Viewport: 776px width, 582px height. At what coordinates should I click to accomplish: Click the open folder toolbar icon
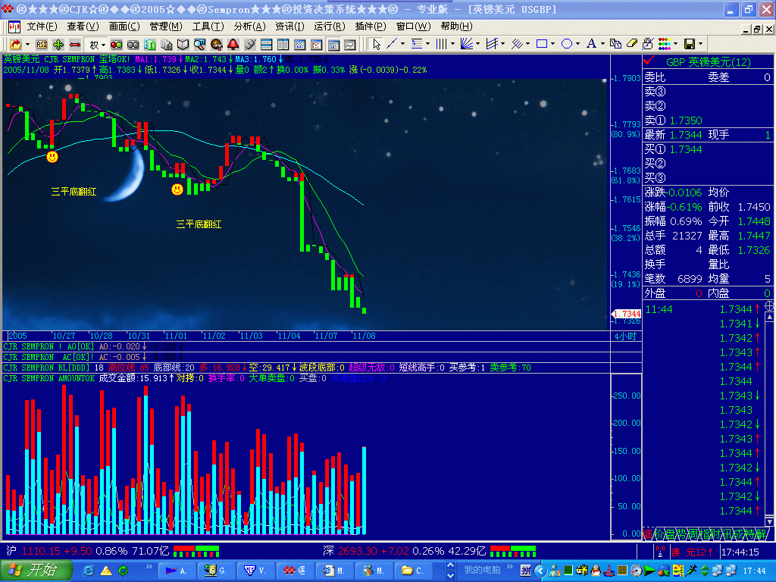coord(16,45)
